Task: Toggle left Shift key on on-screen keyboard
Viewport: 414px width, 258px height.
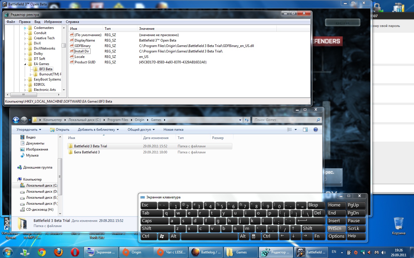Action: (157, 229)
